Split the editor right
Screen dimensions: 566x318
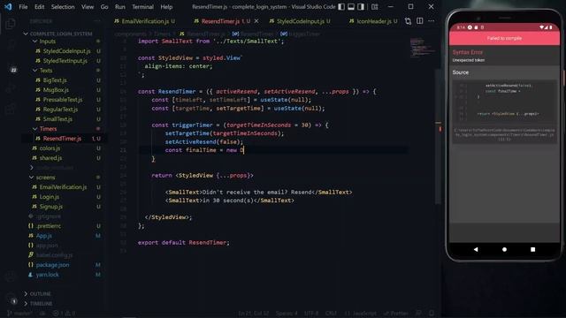point(419,21)
